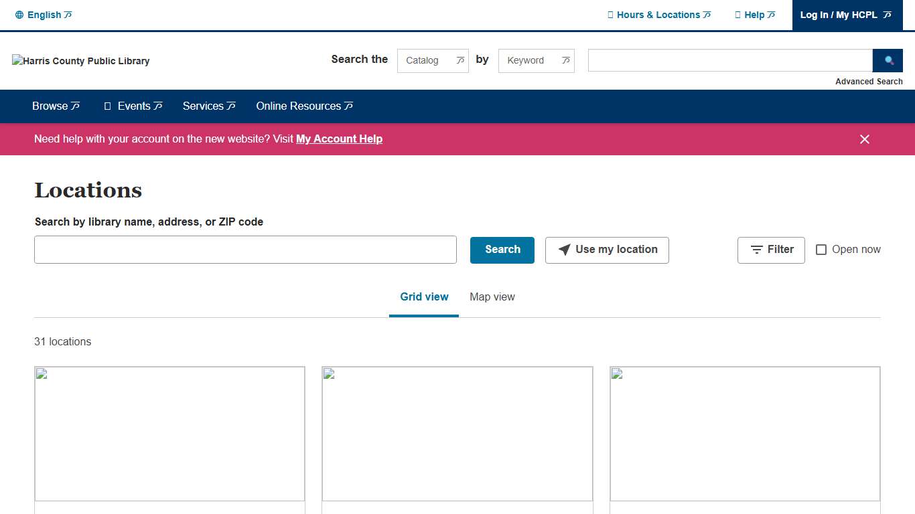Open the Advanced Search link
The image size is (915, 514).
pos(869,82)
